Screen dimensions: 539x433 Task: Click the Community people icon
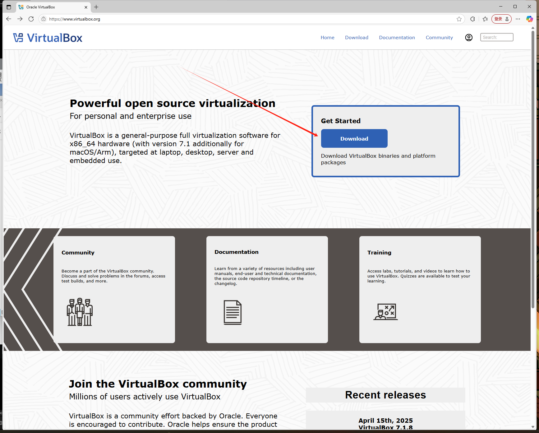pos(80,312)
